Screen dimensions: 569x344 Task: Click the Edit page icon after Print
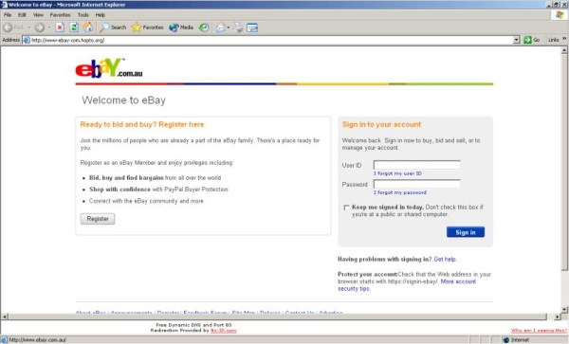pos(252,27)
